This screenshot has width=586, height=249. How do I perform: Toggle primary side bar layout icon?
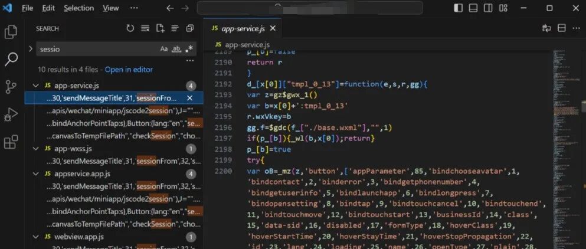458,8
